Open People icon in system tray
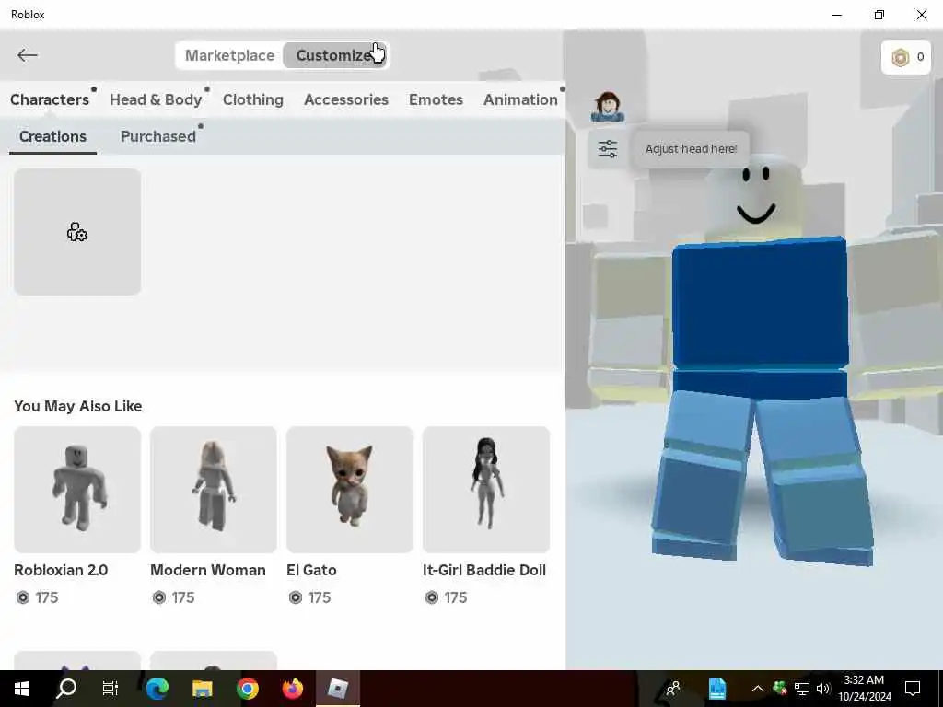Viewport: 943px width, 707px height. coord(673,689)
